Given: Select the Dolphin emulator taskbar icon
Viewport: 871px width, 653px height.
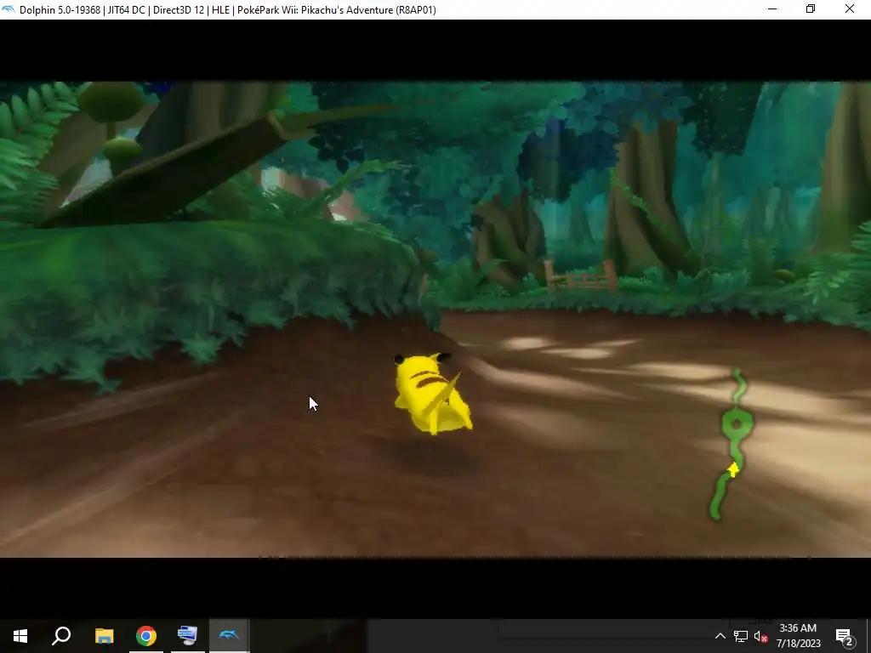Looking at the screenshot, I should point(229,635).
